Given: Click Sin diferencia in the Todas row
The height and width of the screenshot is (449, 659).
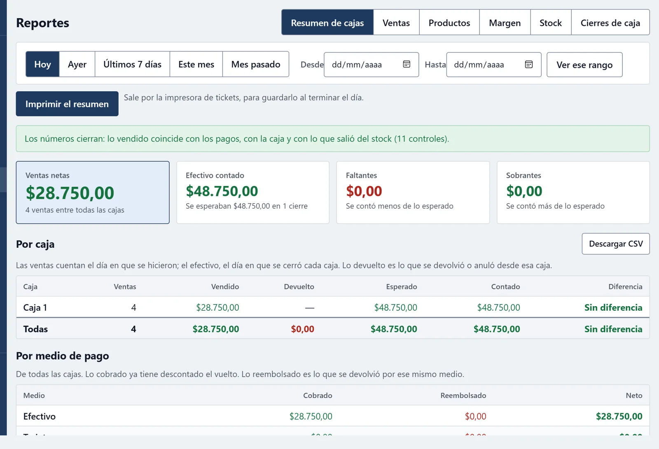Looking at the screenshot, I should [x=613, y=329].
